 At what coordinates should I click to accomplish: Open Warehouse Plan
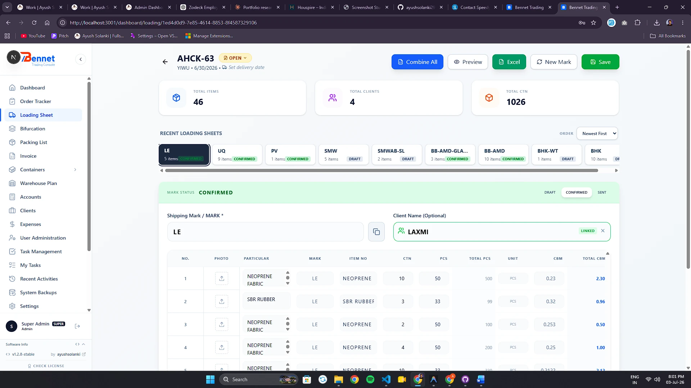coord(43,183)
